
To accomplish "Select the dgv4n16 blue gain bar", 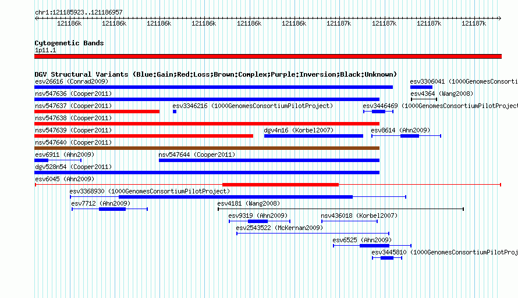I will tap(314, 136).
